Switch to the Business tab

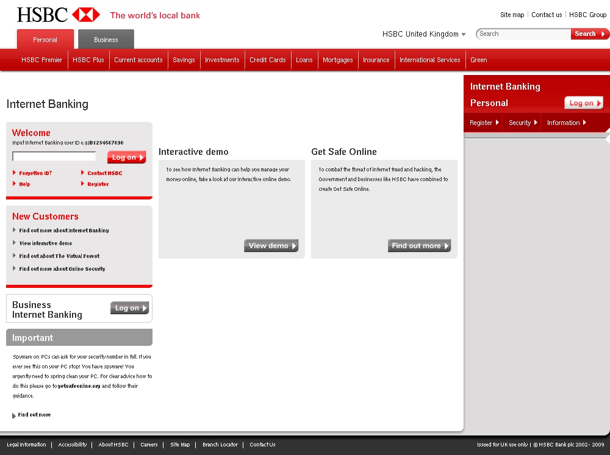(106, 39)
